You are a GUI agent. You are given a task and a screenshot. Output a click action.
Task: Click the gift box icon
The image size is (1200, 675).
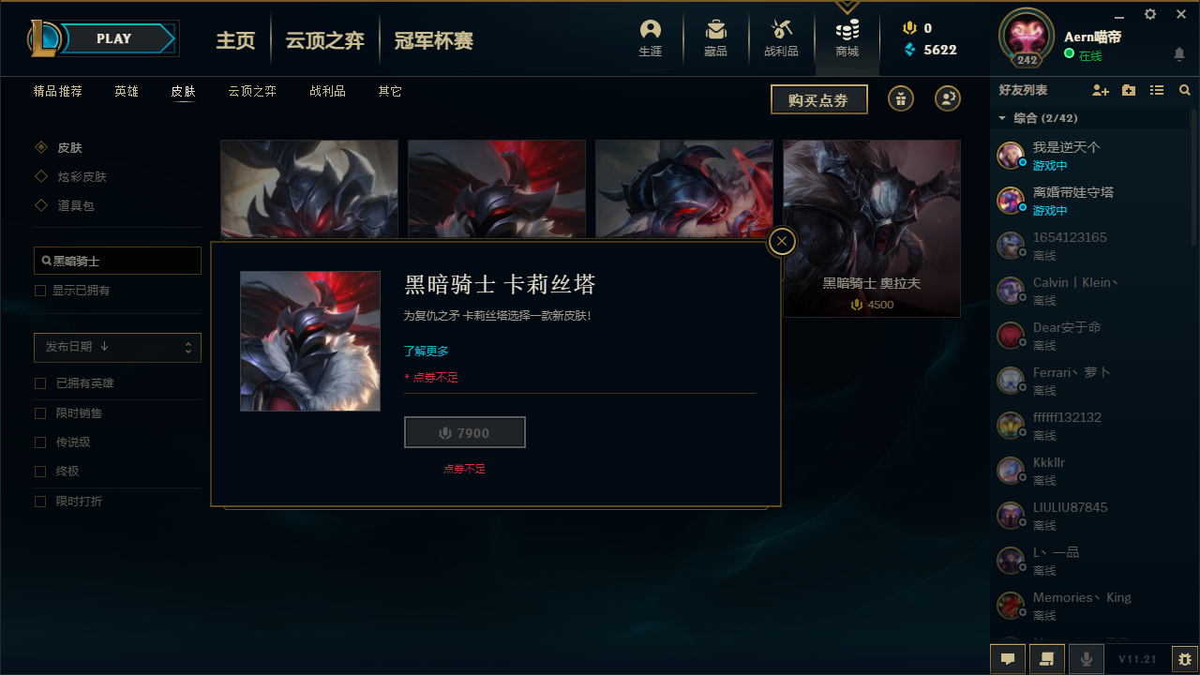coord(901,98)
